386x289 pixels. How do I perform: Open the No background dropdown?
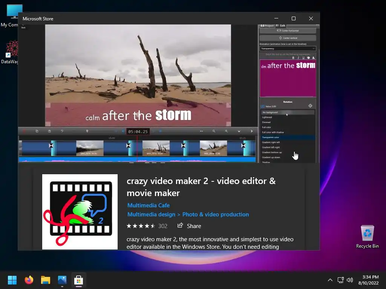pyautogui.click(x=288, y=112)
